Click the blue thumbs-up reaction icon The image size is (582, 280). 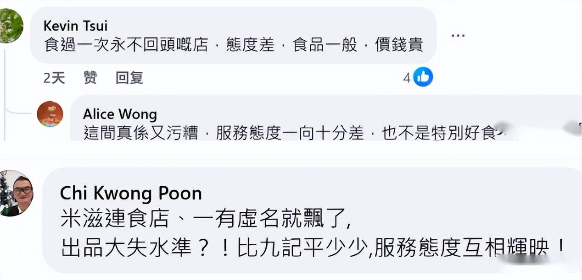[x=423, y=77]
